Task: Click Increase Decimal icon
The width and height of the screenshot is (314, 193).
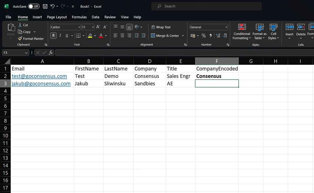Action: [x=218, y=36]
